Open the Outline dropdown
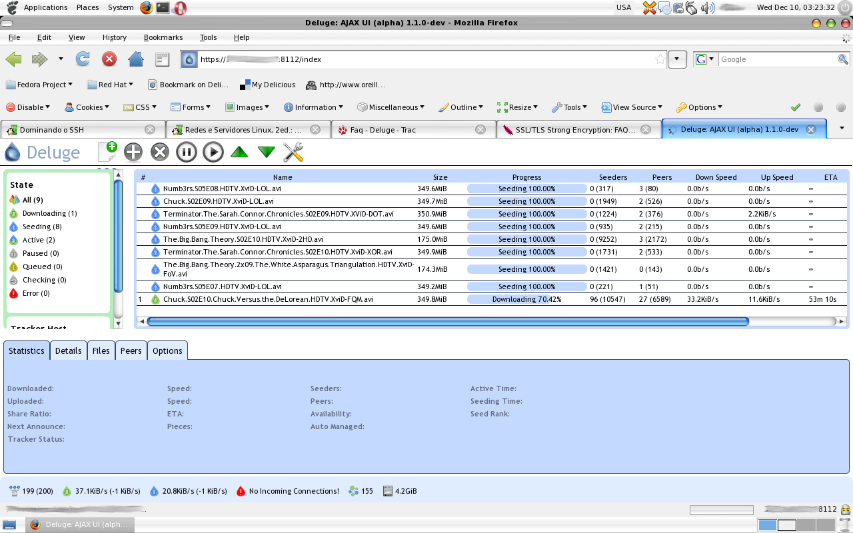This screenshot has width=853, height=533. 461,107
